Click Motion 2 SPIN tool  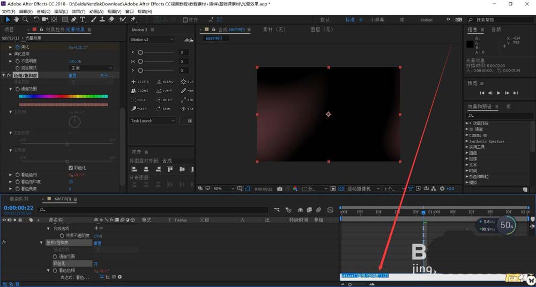[x=163, y=109]
